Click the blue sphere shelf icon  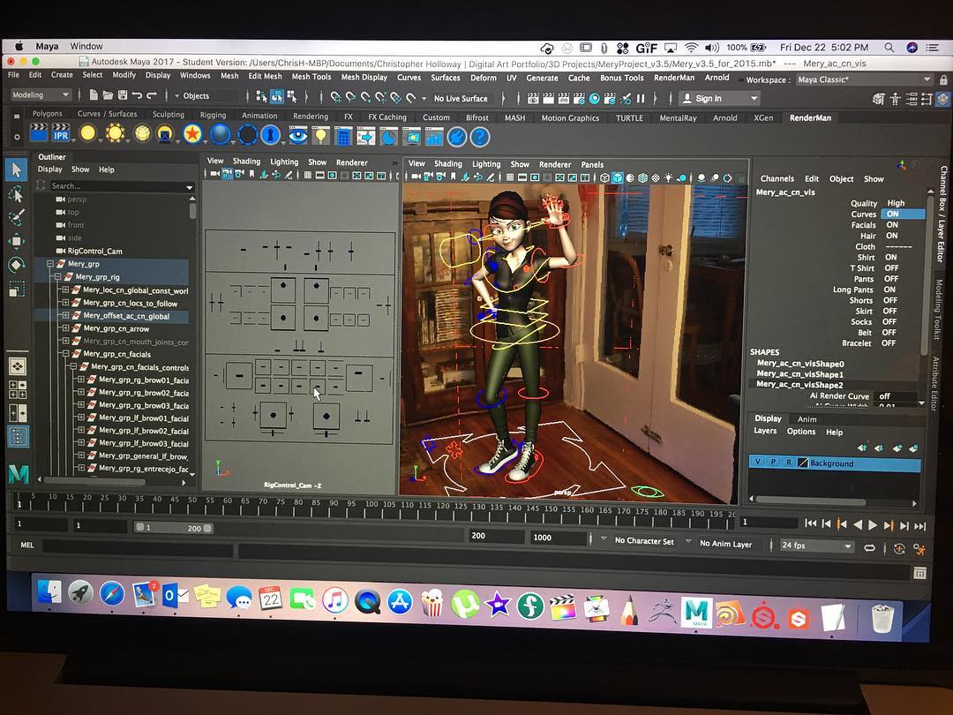click(x=220, y=134)
